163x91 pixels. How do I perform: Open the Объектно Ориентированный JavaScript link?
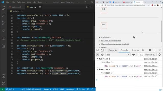pyautogui.click(x=115, y=44)
